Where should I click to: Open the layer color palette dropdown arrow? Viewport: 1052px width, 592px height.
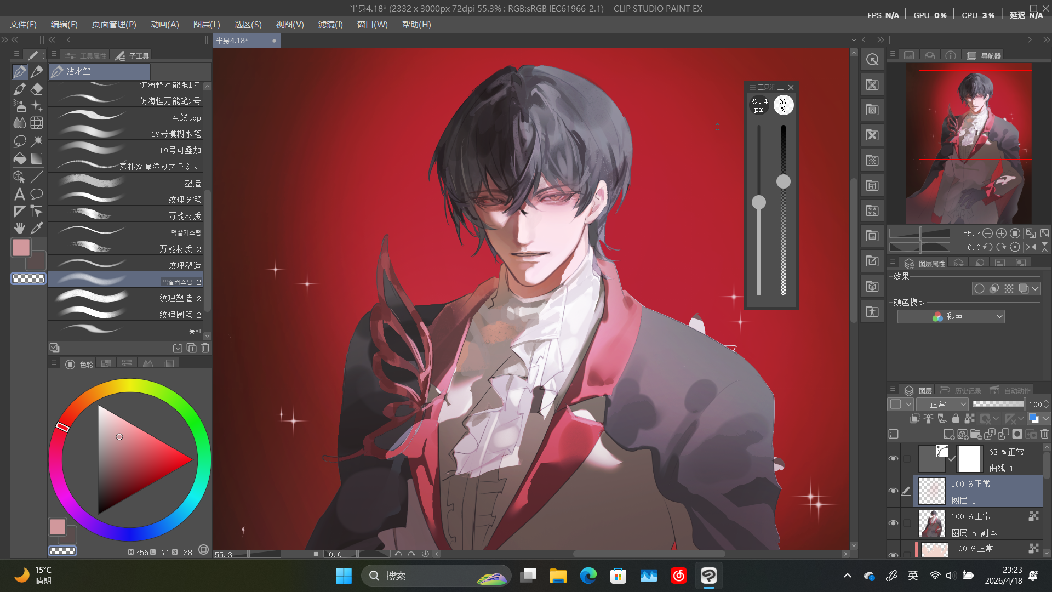pos(908,404)
